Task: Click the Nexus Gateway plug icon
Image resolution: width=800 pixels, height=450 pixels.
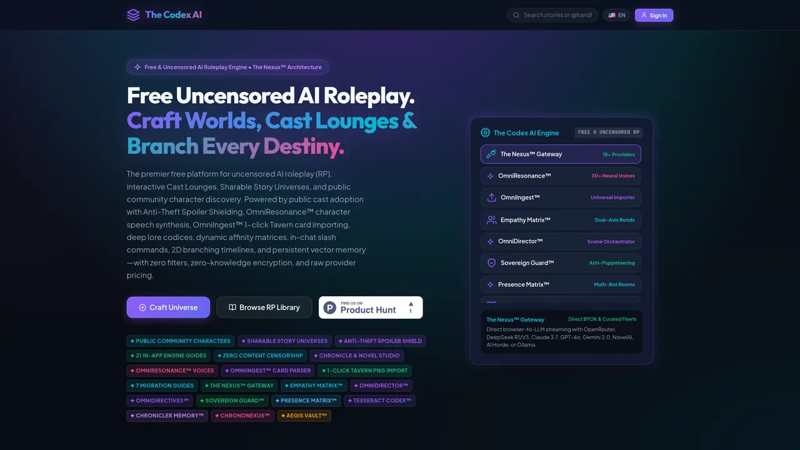Action: [491, 154]
